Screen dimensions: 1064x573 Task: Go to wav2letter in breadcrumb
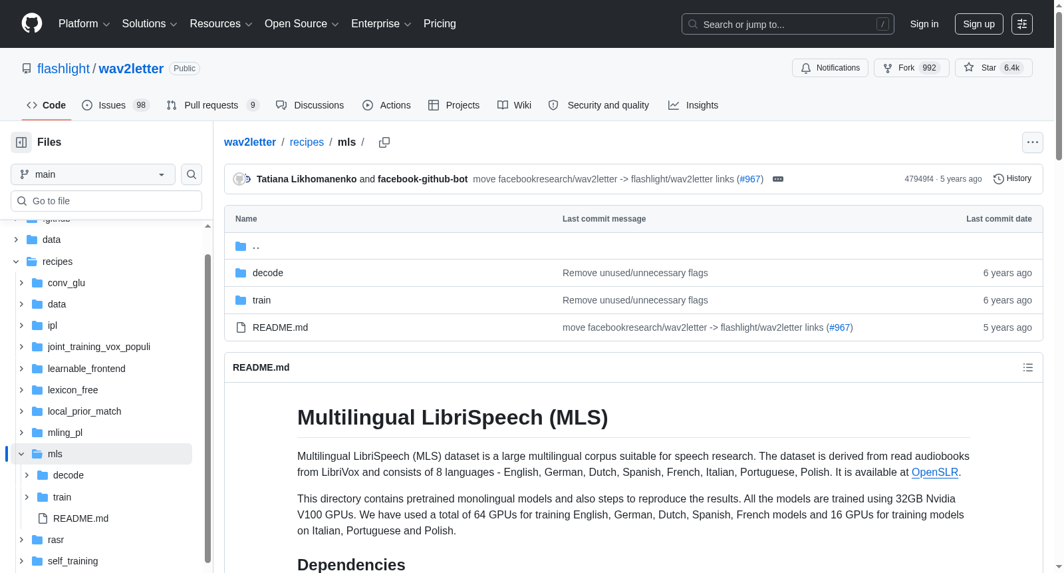[x=250, y=142]
